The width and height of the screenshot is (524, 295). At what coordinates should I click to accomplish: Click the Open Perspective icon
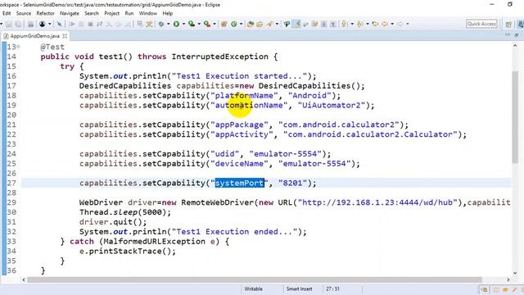point(508,24)
